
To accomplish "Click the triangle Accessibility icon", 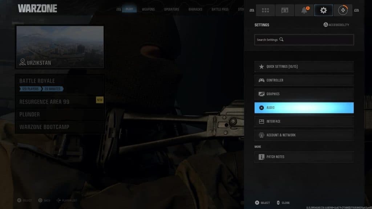I will click(x=325, y=25).
